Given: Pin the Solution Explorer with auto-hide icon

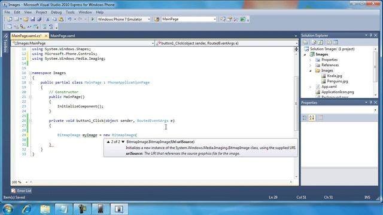Looking at the screenshot, I should point(371,35).
